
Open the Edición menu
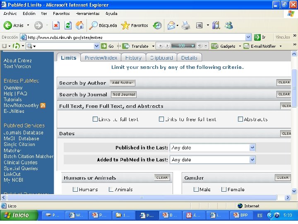[29, 14]
